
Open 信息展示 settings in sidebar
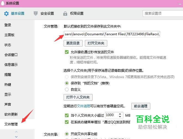click(11, 65)
